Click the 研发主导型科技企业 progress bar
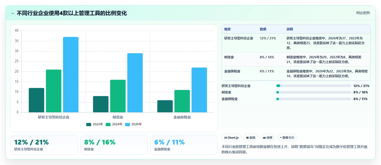The height and width of the screenshot is (165, 381). [314, 86]
